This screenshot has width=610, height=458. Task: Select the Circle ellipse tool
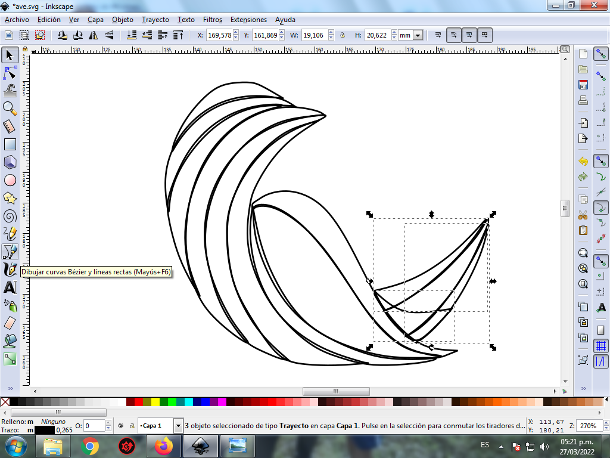(x=10, y=180)
